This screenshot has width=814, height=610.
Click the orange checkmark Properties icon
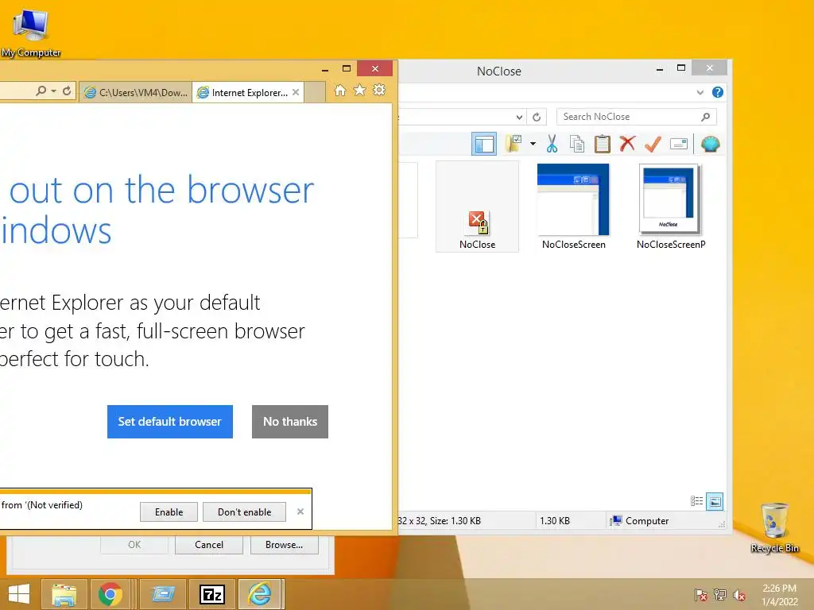[x=653, y=144]
